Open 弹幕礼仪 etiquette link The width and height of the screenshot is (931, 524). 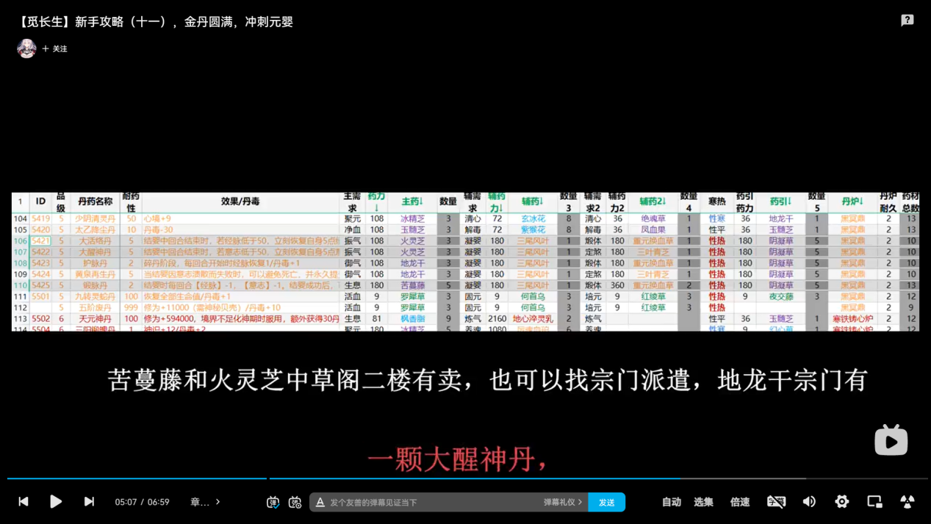563,502
